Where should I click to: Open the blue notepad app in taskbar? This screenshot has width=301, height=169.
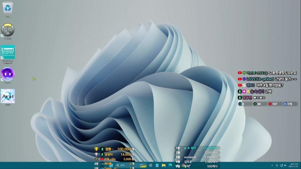coord(157,165)
